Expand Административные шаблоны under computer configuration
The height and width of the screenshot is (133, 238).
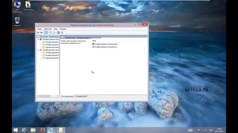pyautogui.click(x=41, y=47)
